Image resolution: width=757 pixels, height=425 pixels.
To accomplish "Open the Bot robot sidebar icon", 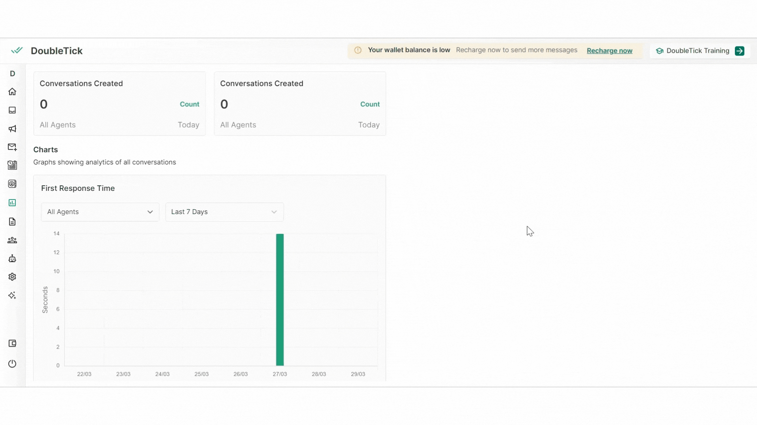I will [12, 259].
